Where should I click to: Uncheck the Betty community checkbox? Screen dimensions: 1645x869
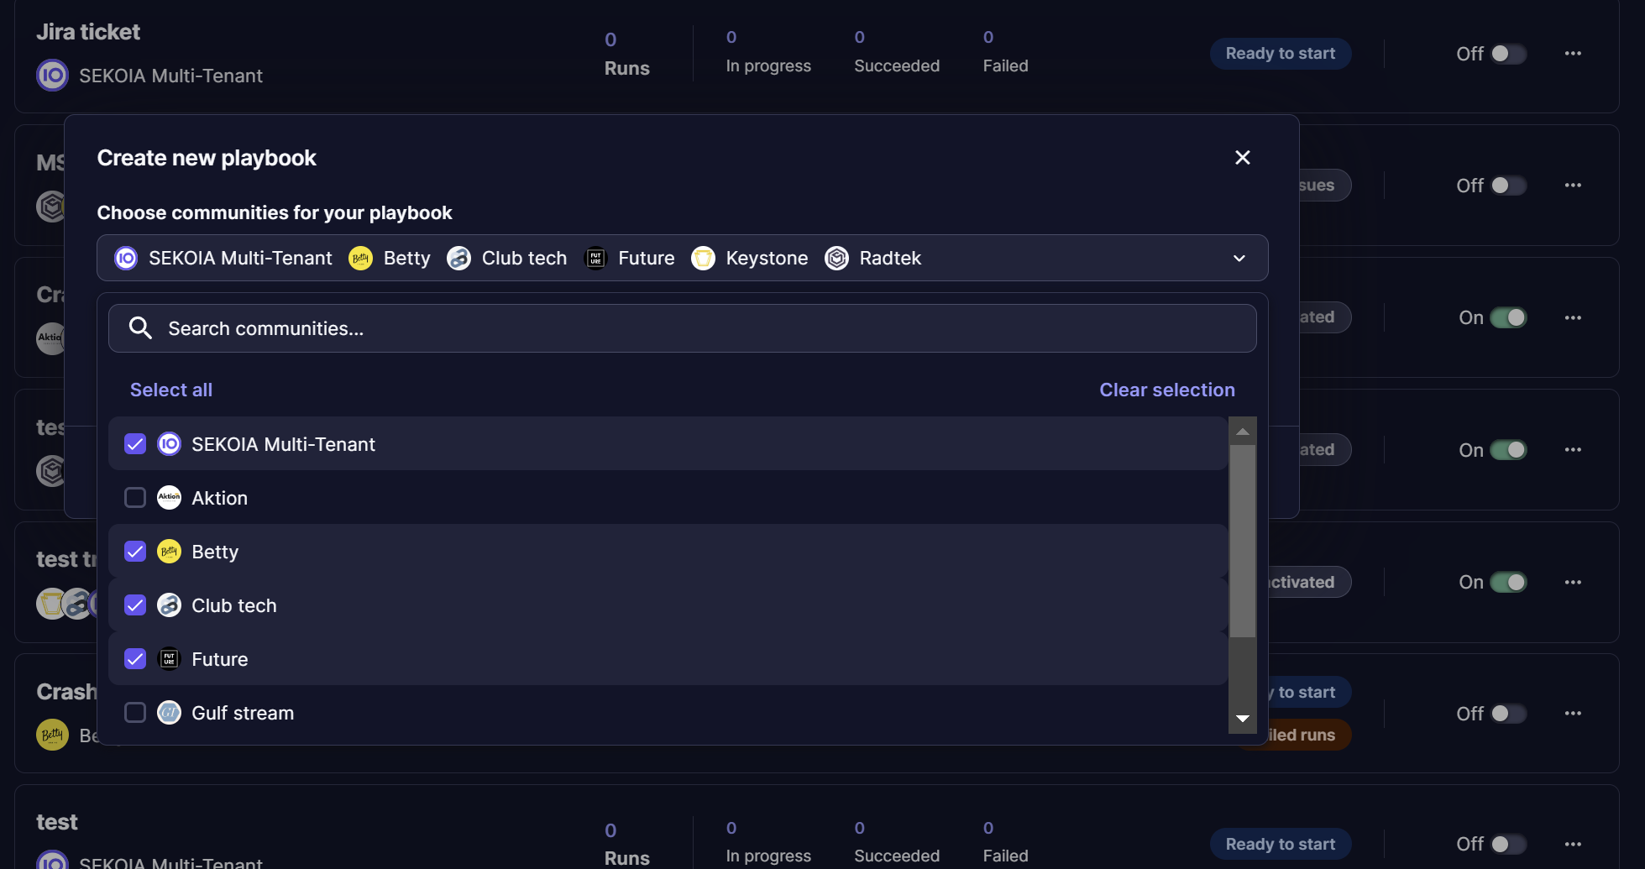pyautogui.click(x=135, y=552)
